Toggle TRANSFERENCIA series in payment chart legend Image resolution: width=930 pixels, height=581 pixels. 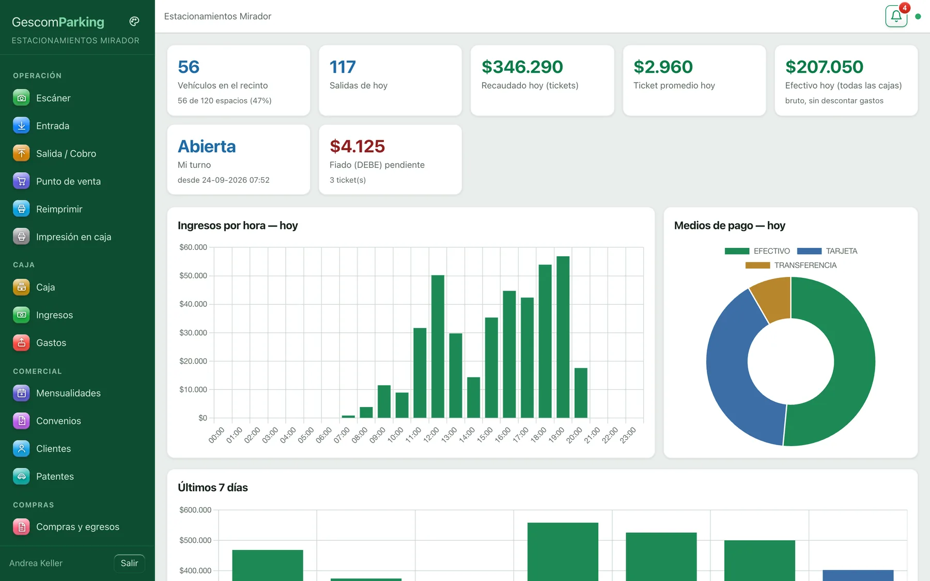coord(791,265)
